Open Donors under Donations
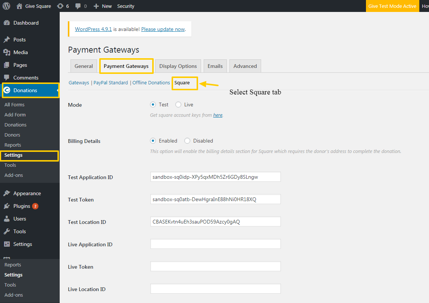 [x=12, y=135]
